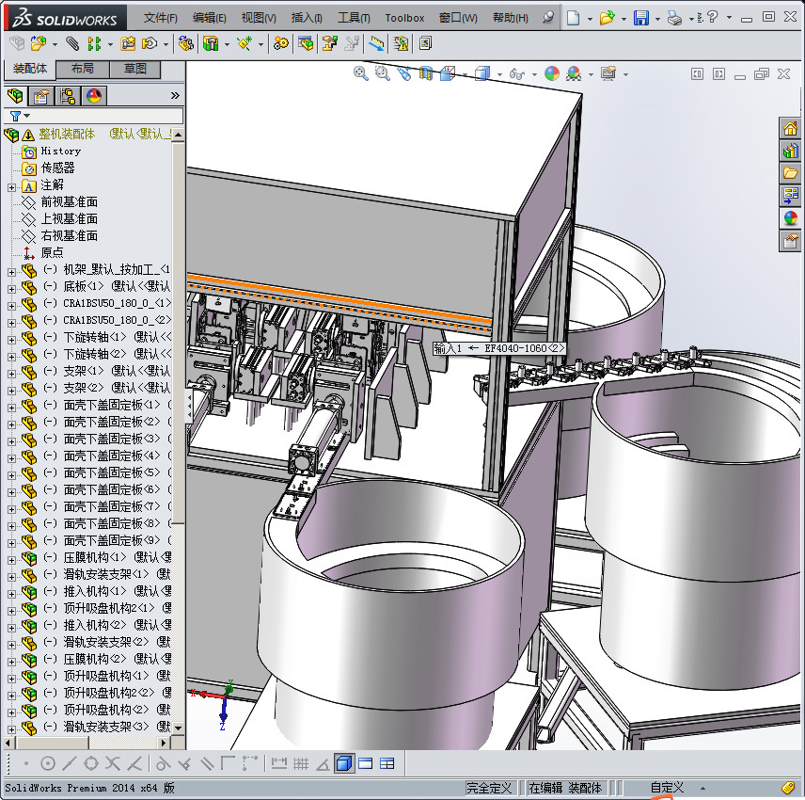Screen dimensions: 805x800
Task: Click the Zoom to Fit magnifier icon
Action: [x=360, y=73]
